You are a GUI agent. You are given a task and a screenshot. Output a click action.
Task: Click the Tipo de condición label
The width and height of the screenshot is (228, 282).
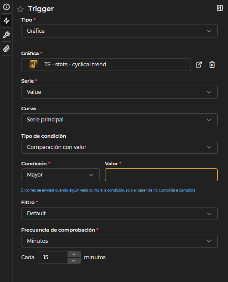click(43, 136)
